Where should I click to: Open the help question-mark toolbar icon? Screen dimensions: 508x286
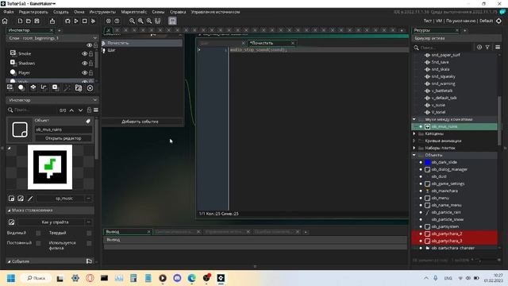point(117,21)
